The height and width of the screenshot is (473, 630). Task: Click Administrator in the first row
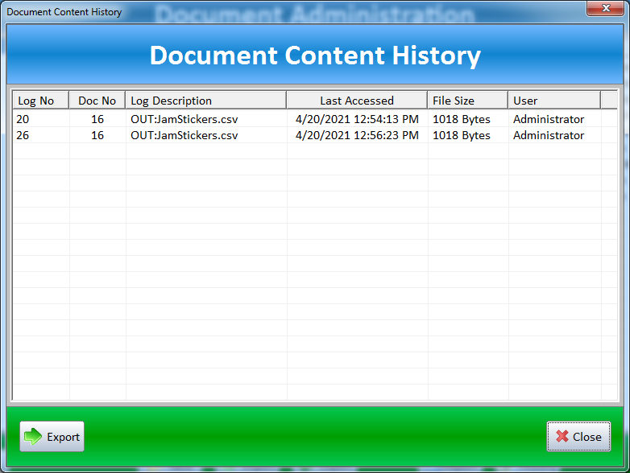[x=549, y=119]
